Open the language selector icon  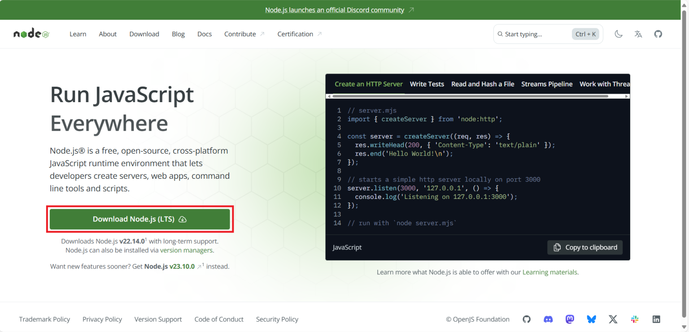[638, 34]
